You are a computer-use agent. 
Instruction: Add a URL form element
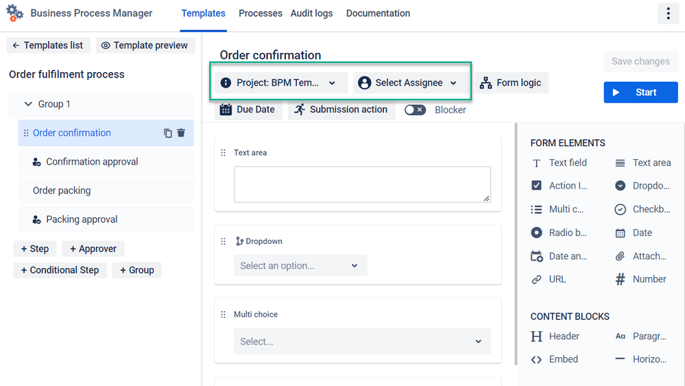click(x=549, y=280)
